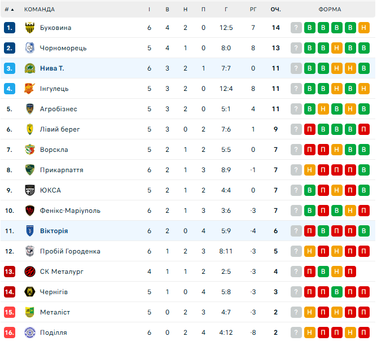Image resolution: width=377 pixels, height=341 pixels.
Task: Click the Чернігів club logo
Action: 30,292
